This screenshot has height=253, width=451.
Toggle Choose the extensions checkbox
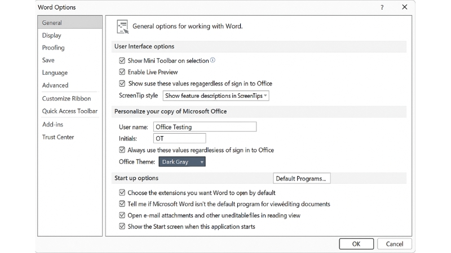point(122,192)
